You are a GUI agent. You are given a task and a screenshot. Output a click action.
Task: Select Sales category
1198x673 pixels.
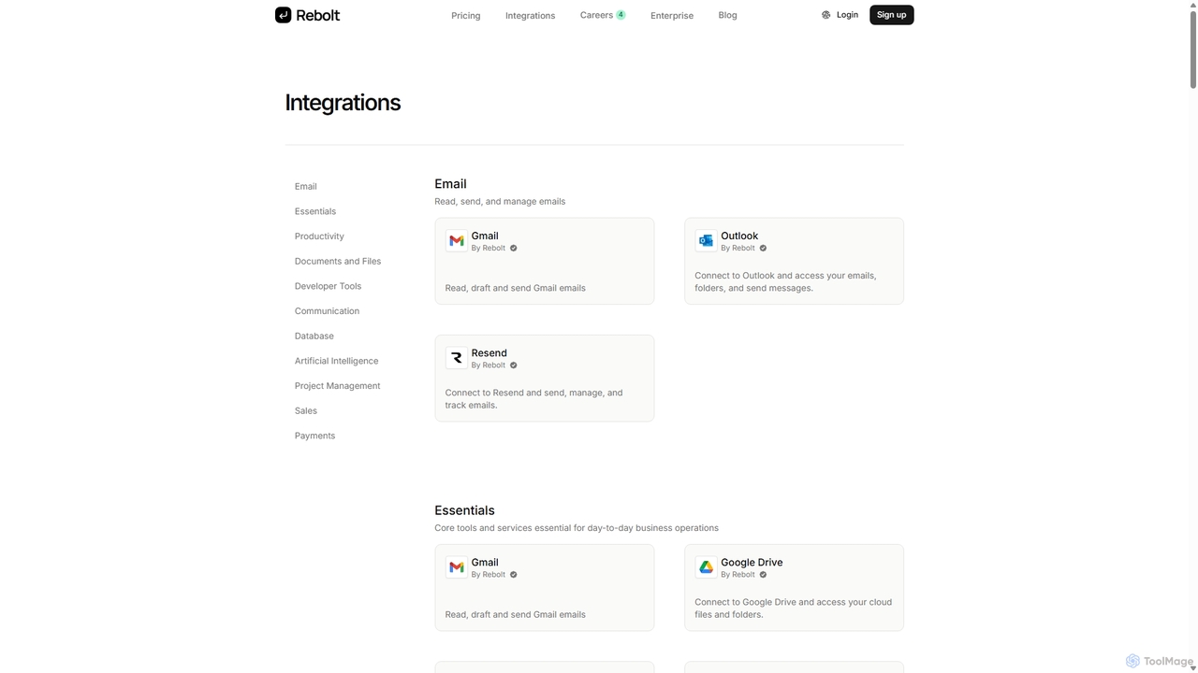(306, 411)
